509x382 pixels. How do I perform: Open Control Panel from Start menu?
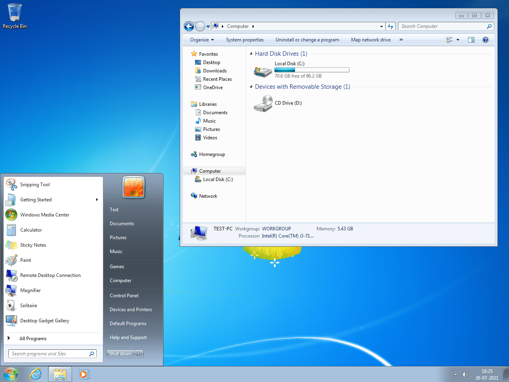[x=124, y=296]
